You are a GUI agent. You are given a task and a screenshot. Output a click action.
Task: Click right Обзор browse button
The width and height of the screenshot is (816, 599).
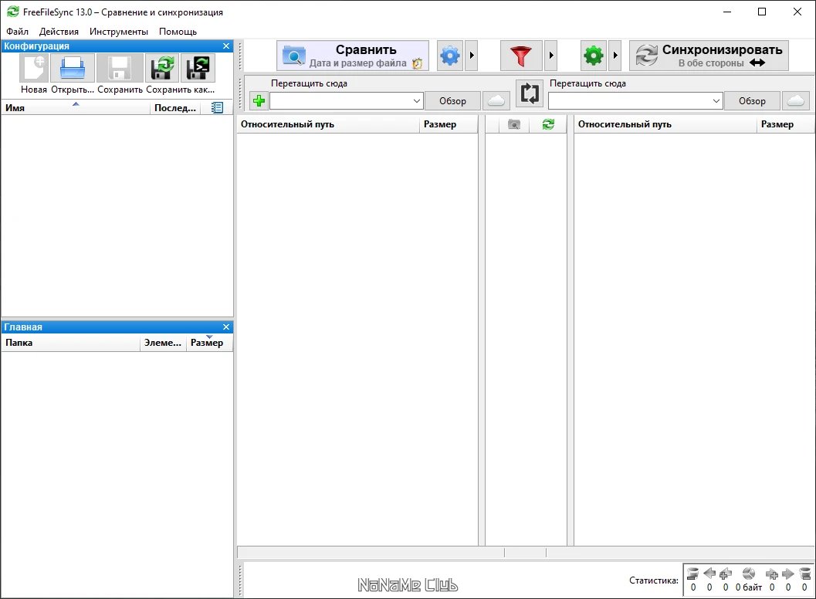752,101
